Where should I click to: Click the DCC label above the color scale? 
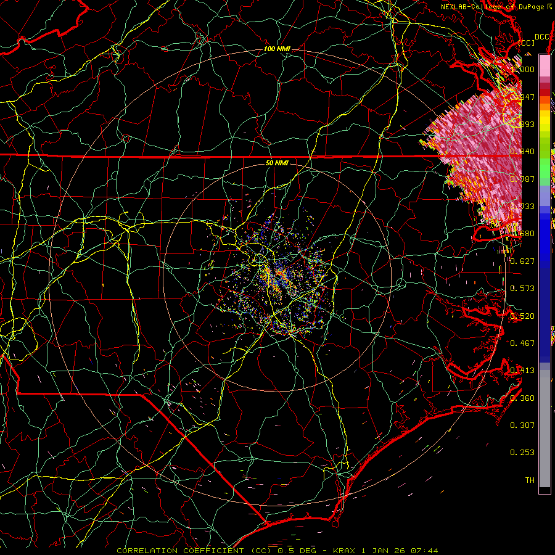coord(541,37)
